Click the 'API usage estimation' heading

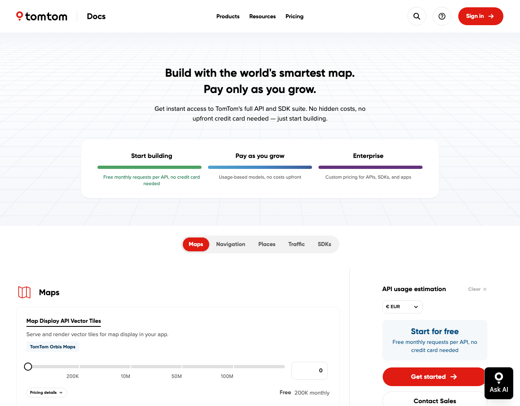[414, 289]
